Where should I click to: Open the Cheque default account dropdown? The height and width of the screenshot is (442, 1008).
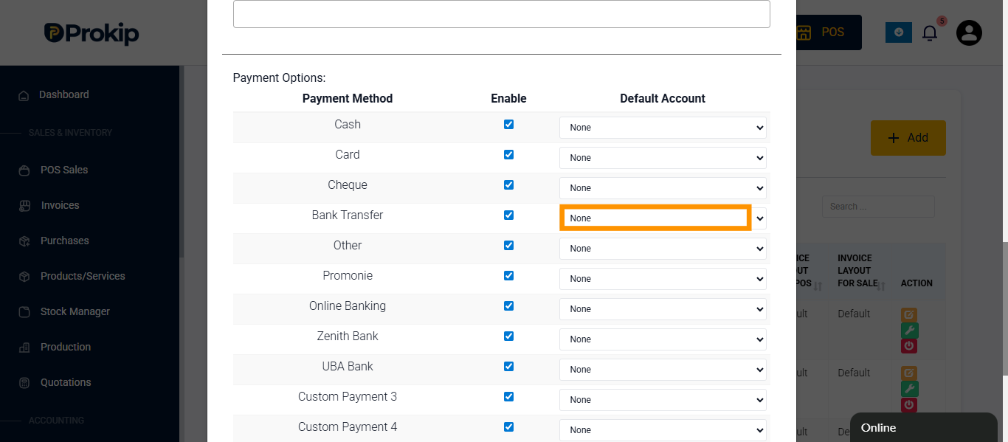click(x=663, y=188)
